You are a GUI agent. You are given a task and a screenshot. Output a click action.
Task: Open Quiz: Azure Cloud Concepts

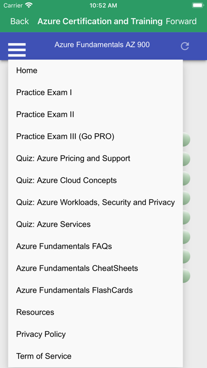[96, 180]
